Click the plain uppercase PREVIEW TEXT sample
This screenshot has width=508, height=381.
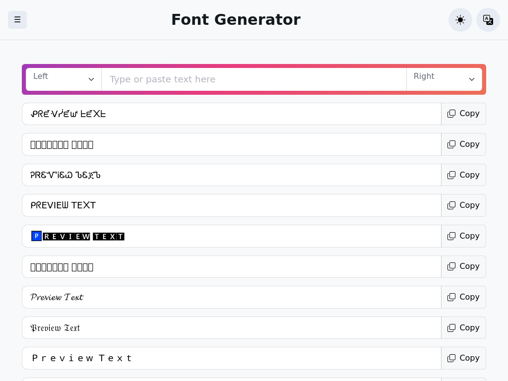(x=63, y=205)
